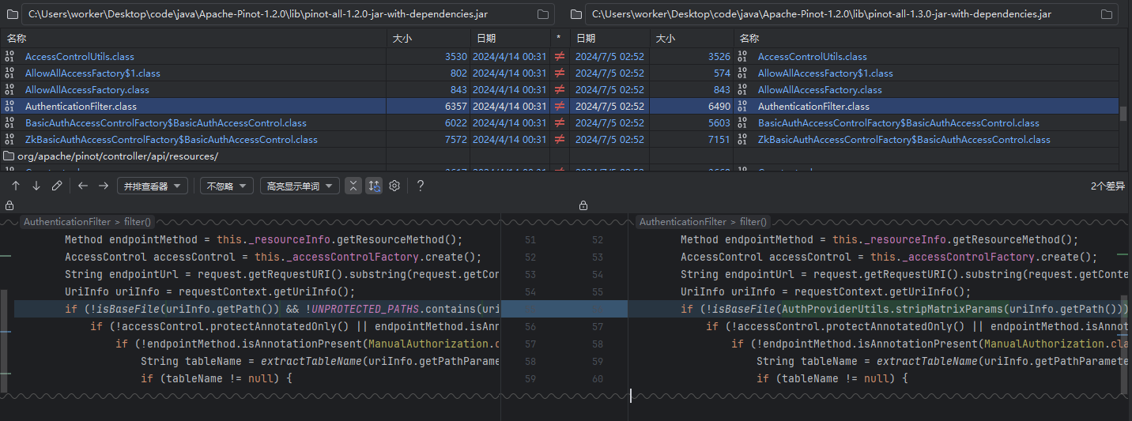The height and width of the screenshot is (421, 1132).
Task: Select right AuthenticationFilter.class file
Action: click(813, 106)
